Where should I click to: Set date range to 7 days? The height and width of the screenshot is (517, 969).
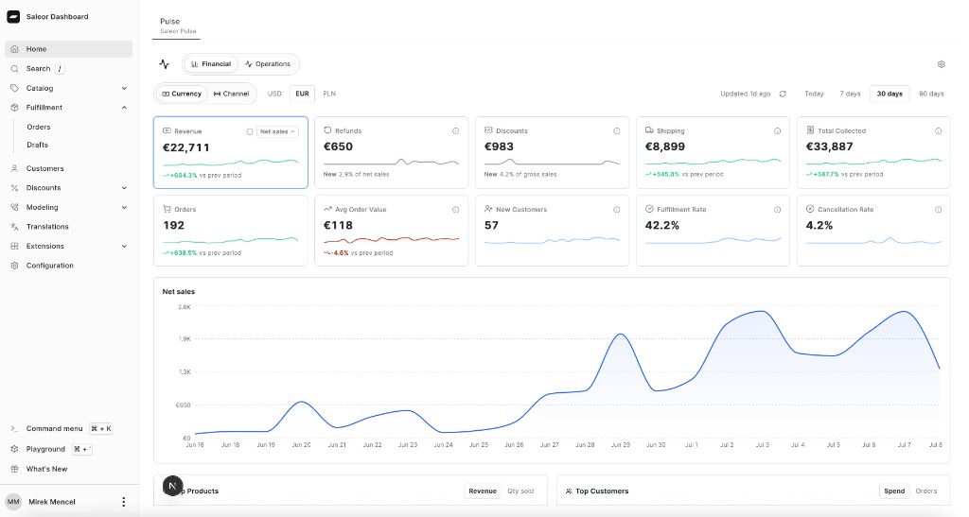pos(850,94)
